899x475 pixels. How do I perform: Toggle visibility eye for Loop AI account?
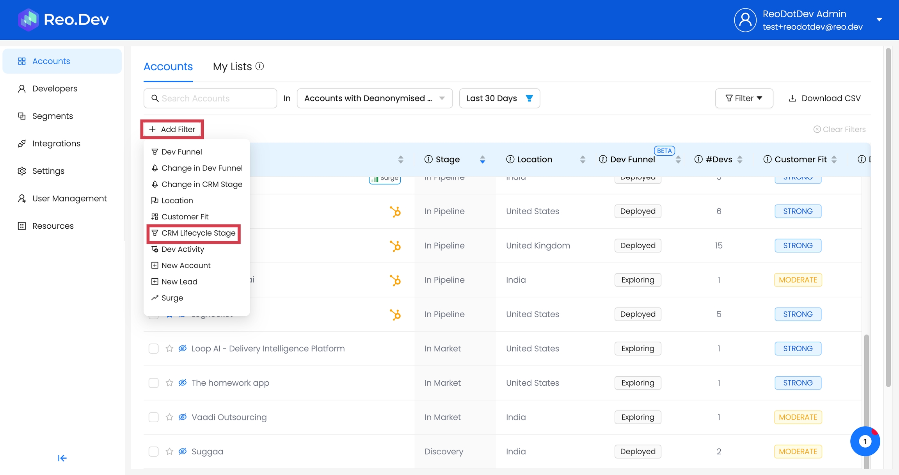[183, 349]
